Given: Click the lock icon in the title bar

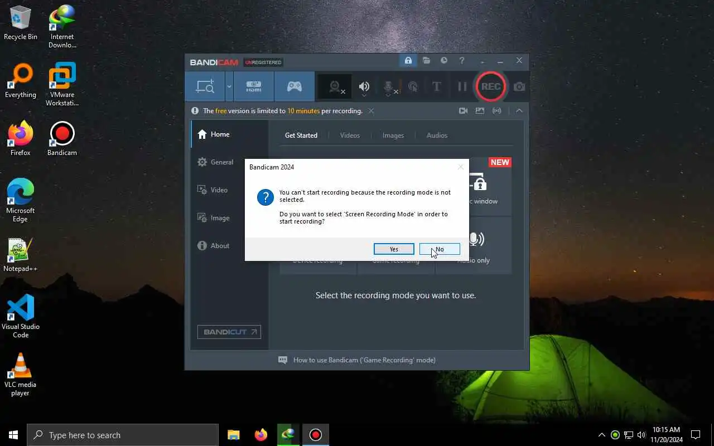Looking at the screenshot, I should 408,60.
